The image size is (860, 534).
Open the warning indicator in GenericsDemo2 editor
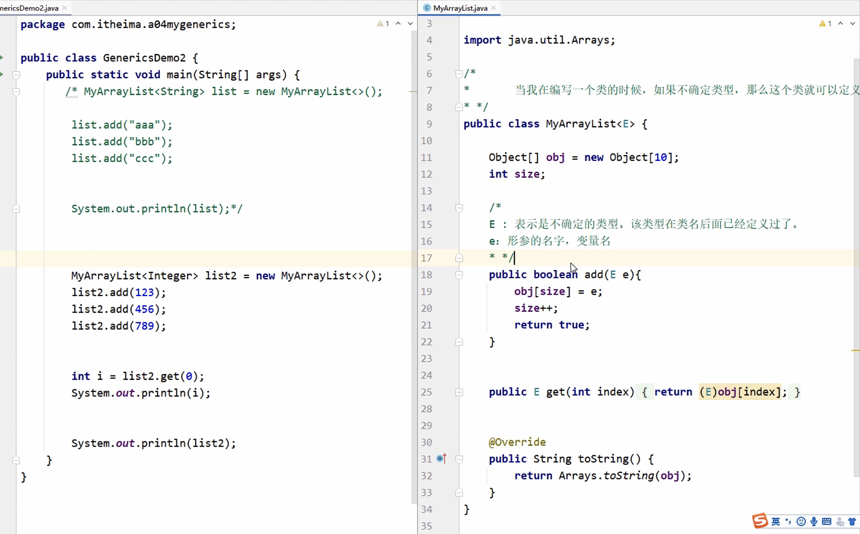point(383,24)
